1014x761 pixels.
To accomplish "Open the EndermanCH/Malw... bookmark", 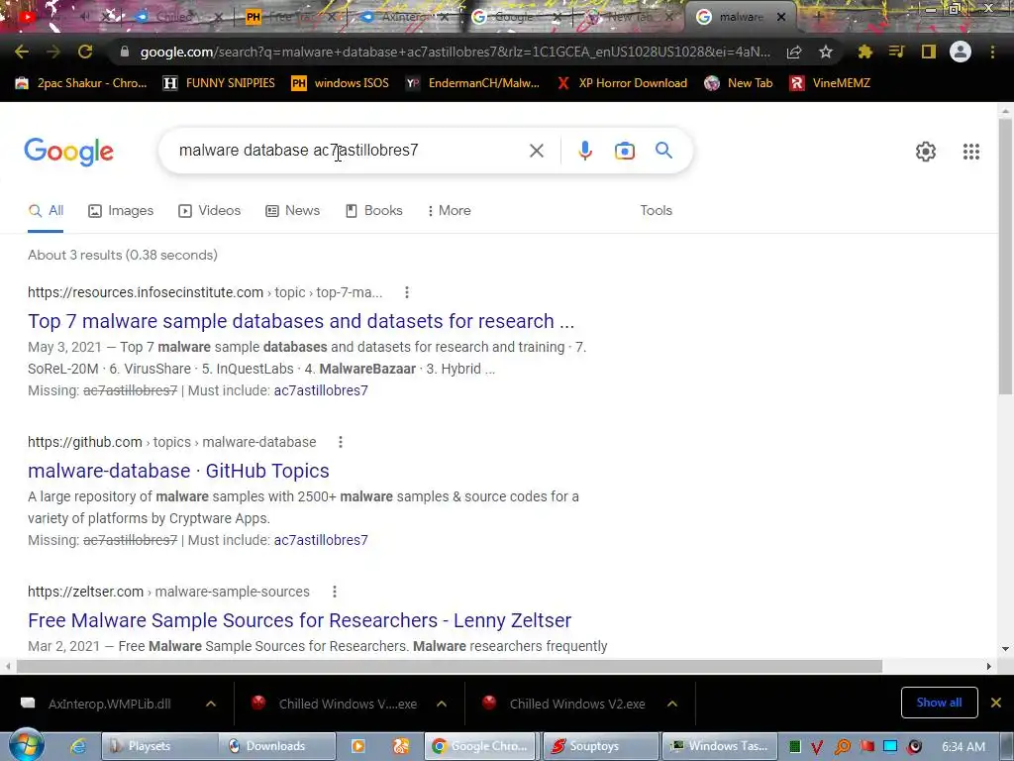I will pos(472,83).
